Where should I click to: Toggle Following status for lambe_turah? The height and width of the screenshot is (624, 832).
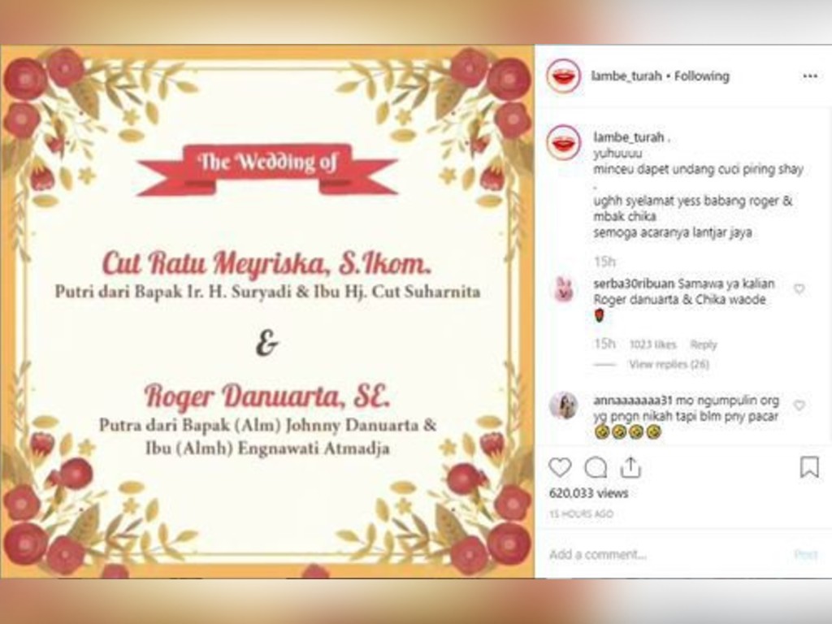tap(702, 76)
